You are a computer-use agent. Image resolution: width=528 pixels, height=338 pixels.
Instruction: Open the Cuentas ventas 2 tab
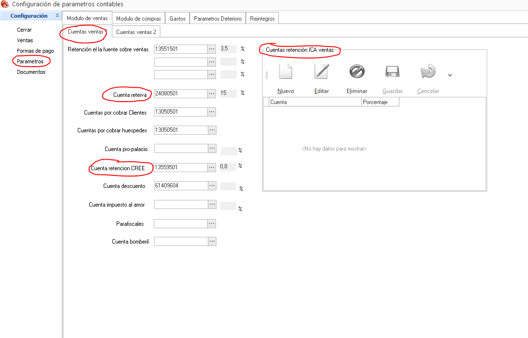pos(136,32)
